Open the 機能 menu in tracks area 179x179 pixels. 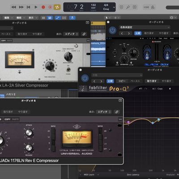(21, 18)
